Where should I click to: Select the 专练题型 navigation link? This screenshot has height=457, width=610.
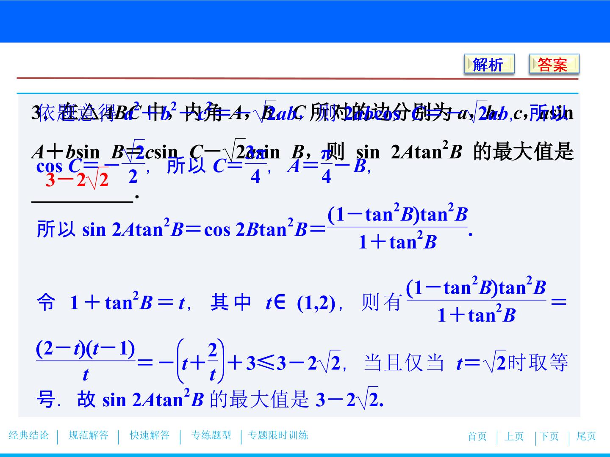click(x=211, y=435)
